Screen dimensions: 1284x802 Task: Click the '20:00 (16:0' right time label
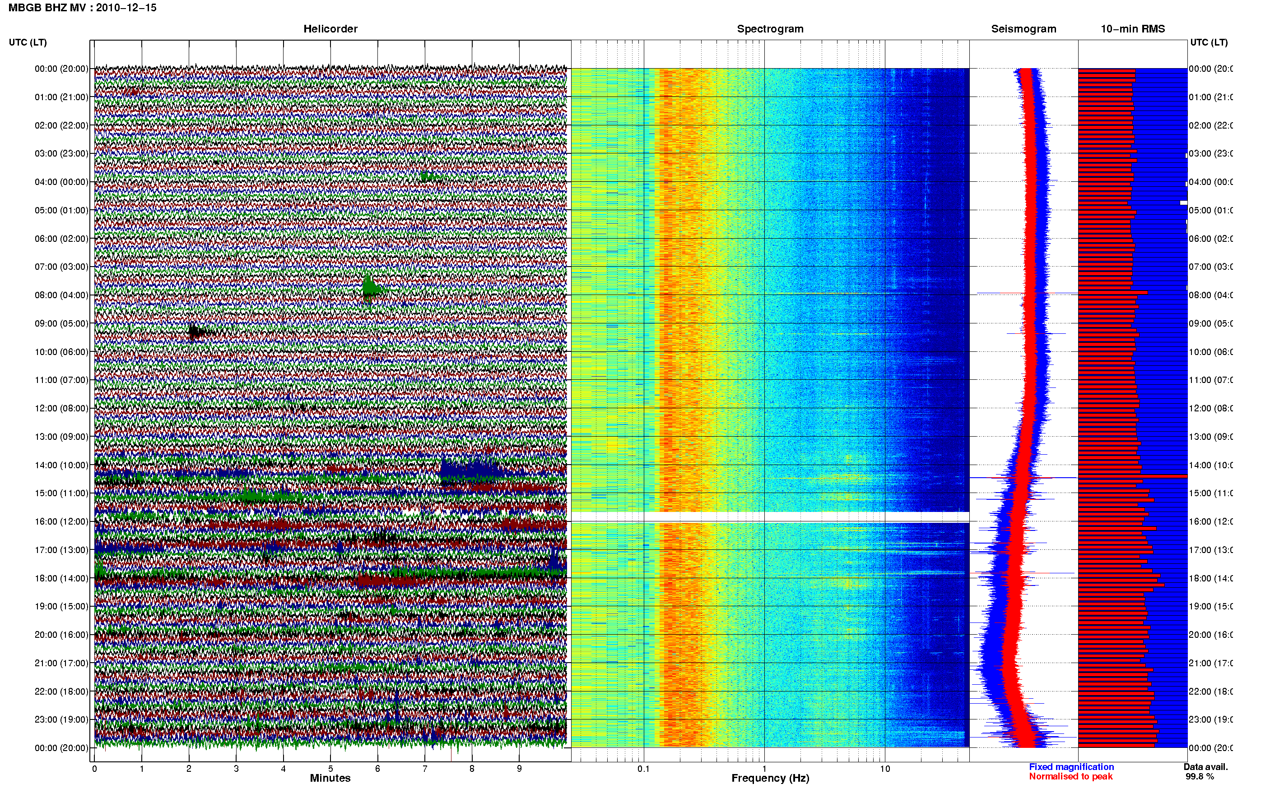pos(1211,635)
